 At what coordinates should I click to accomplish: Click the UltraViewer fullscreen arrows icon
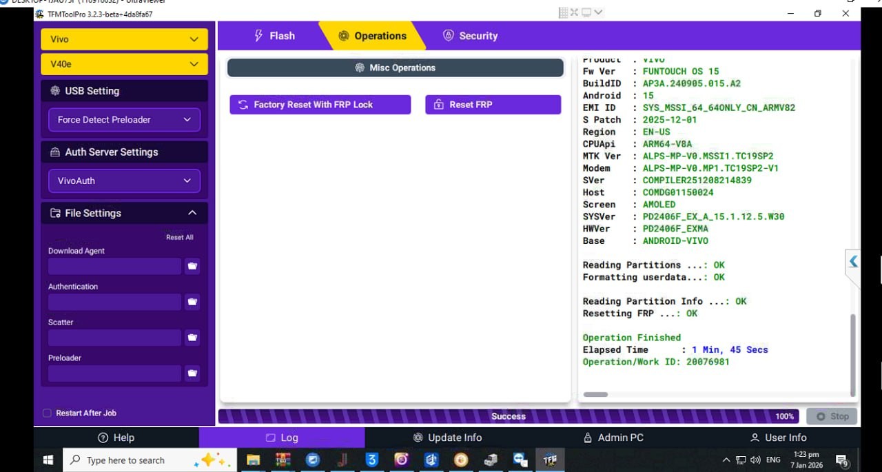click(575, 12)
